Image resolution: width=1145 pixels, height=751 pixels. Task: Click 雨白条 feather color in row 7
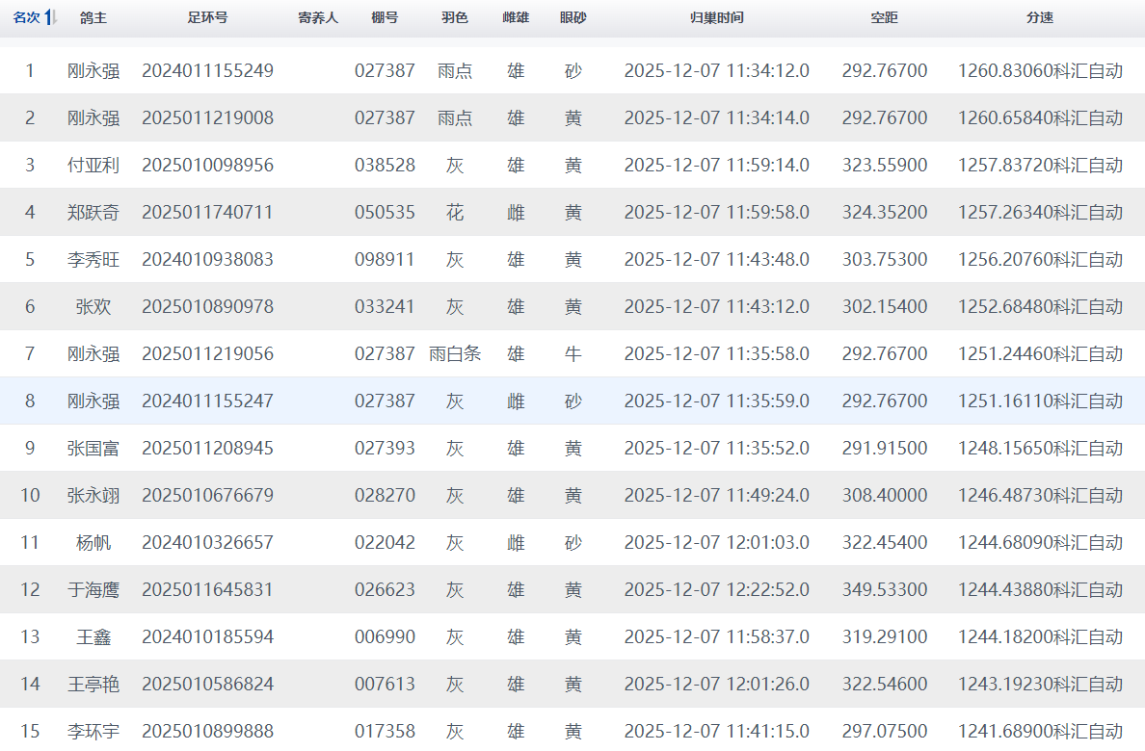click(455, 354)
